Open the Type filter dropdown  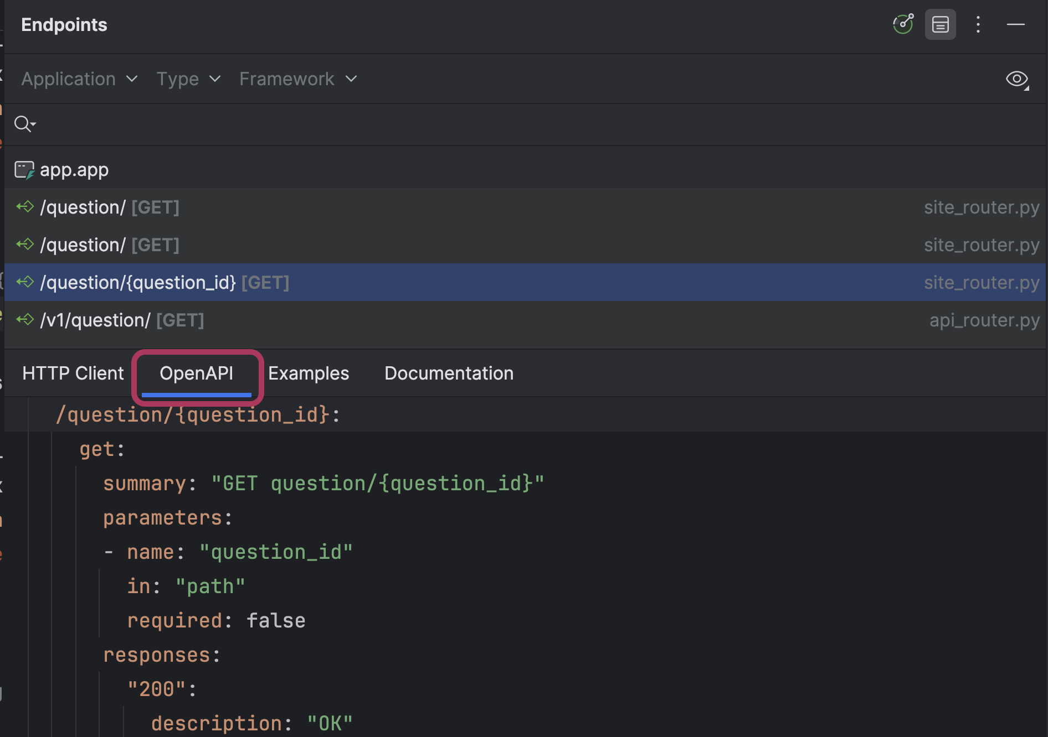tap(188, 79)
